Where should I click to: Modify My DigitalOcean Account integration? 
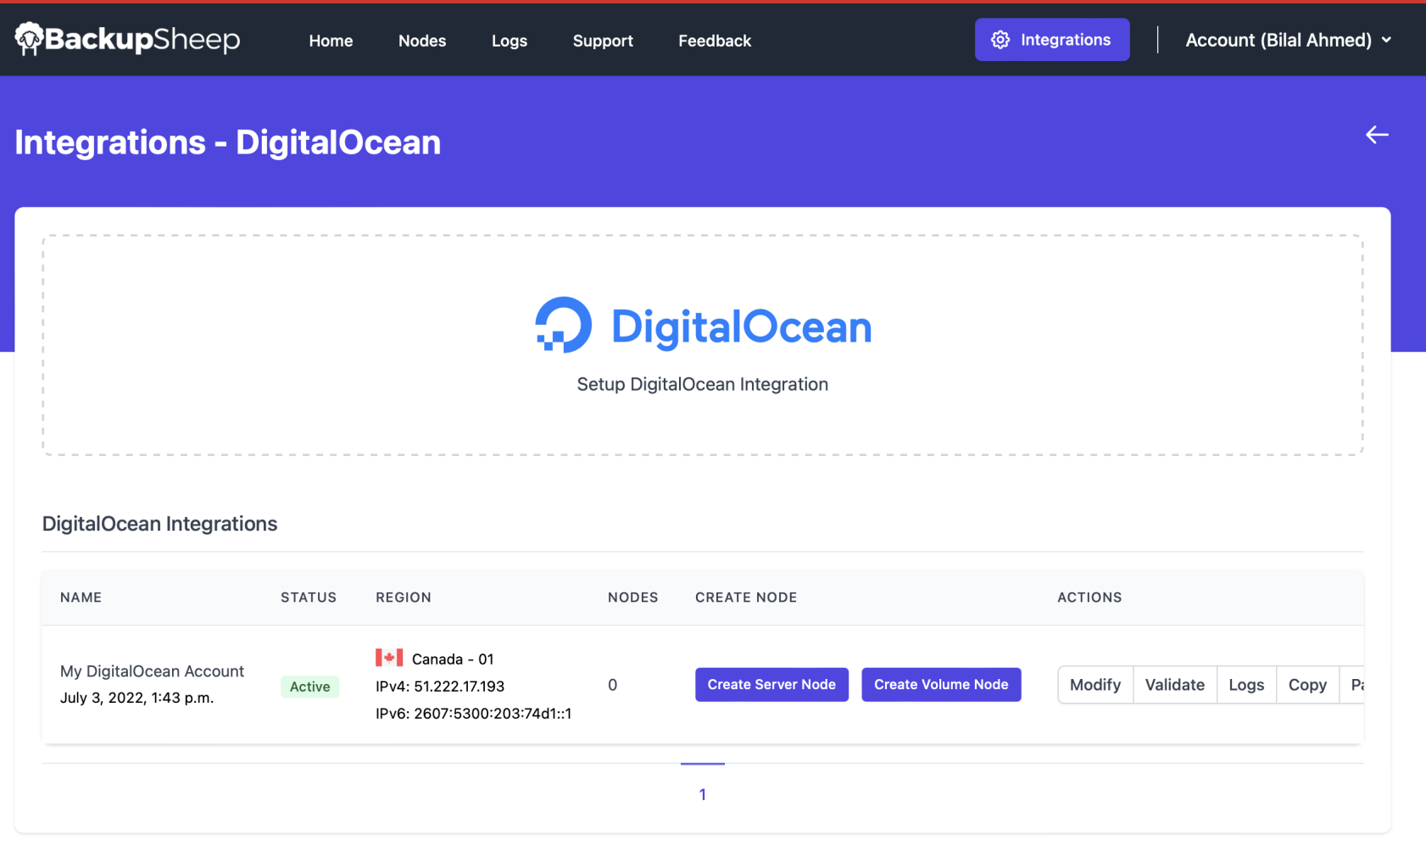click(1095, 685)
